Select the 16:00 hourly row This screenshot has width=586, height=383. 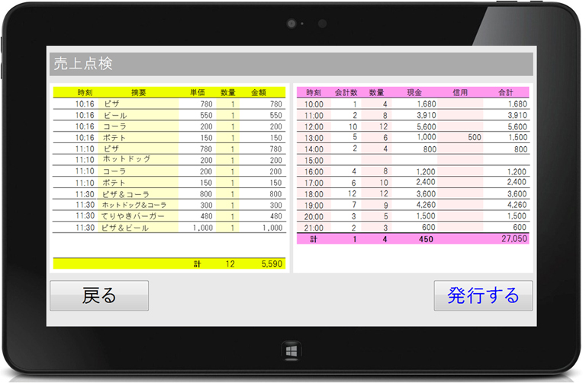pos(413,171)
